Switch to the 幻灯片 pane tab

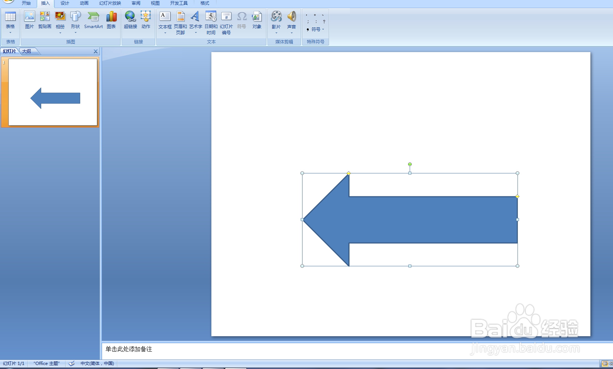(x=9, y=51)
